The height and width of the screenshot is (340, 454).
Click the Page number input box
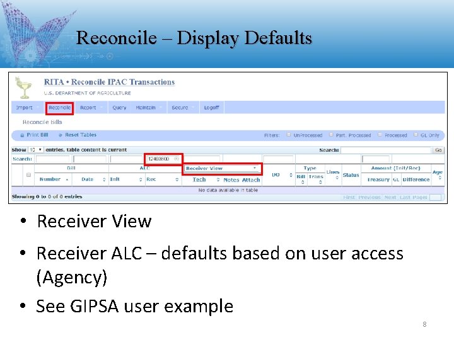pyautogui.click(x=436, y=197)
